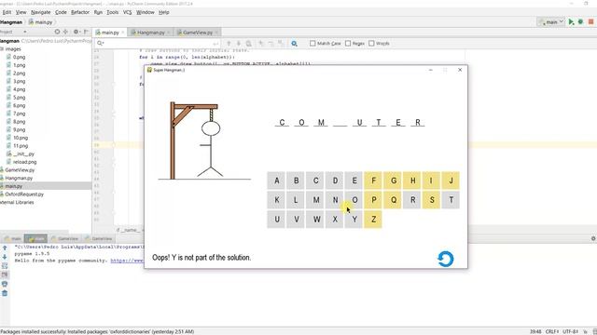Guess letter N in Hangman game

pyautogui.click(x=335, y=200)
